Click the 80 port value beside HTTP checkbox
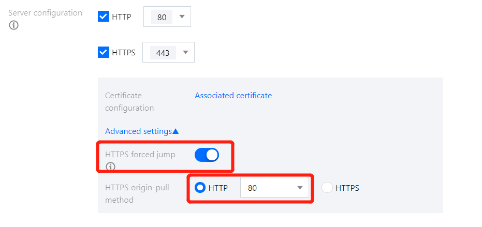This screenshot has height=227, width=482. 162,17
